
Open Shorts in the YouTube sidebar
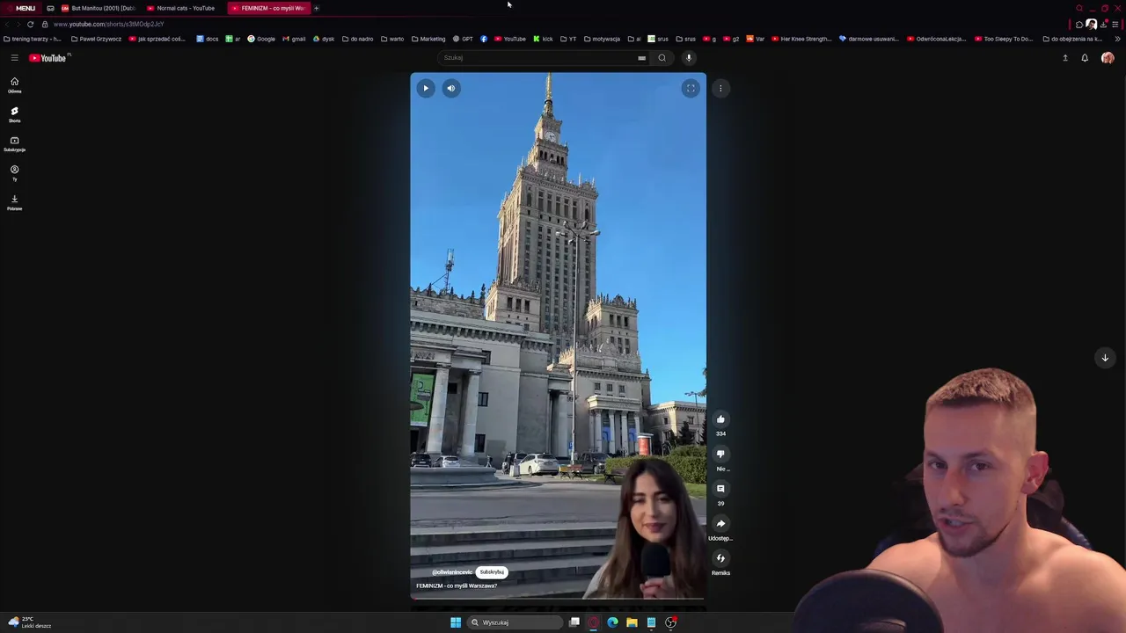(14, 114)
